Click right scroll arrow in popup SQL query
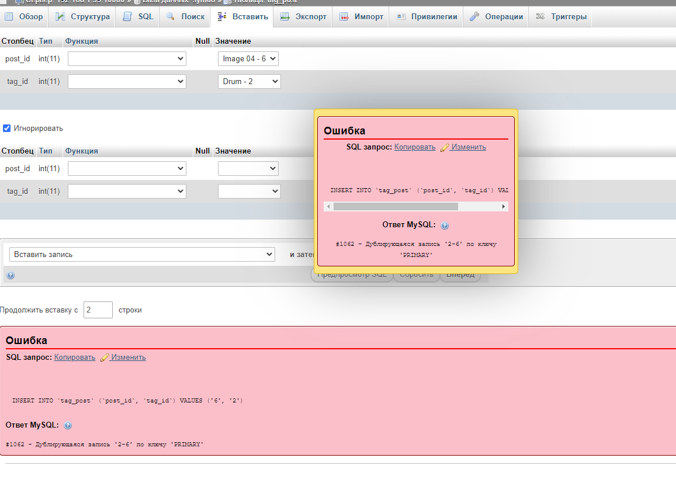This screenshot has height=486, width=676. click(x=504, y=207)
